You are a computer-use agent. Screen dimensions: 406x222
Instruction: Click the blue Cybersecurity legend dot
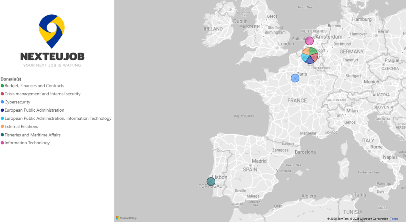pos(2,102)
